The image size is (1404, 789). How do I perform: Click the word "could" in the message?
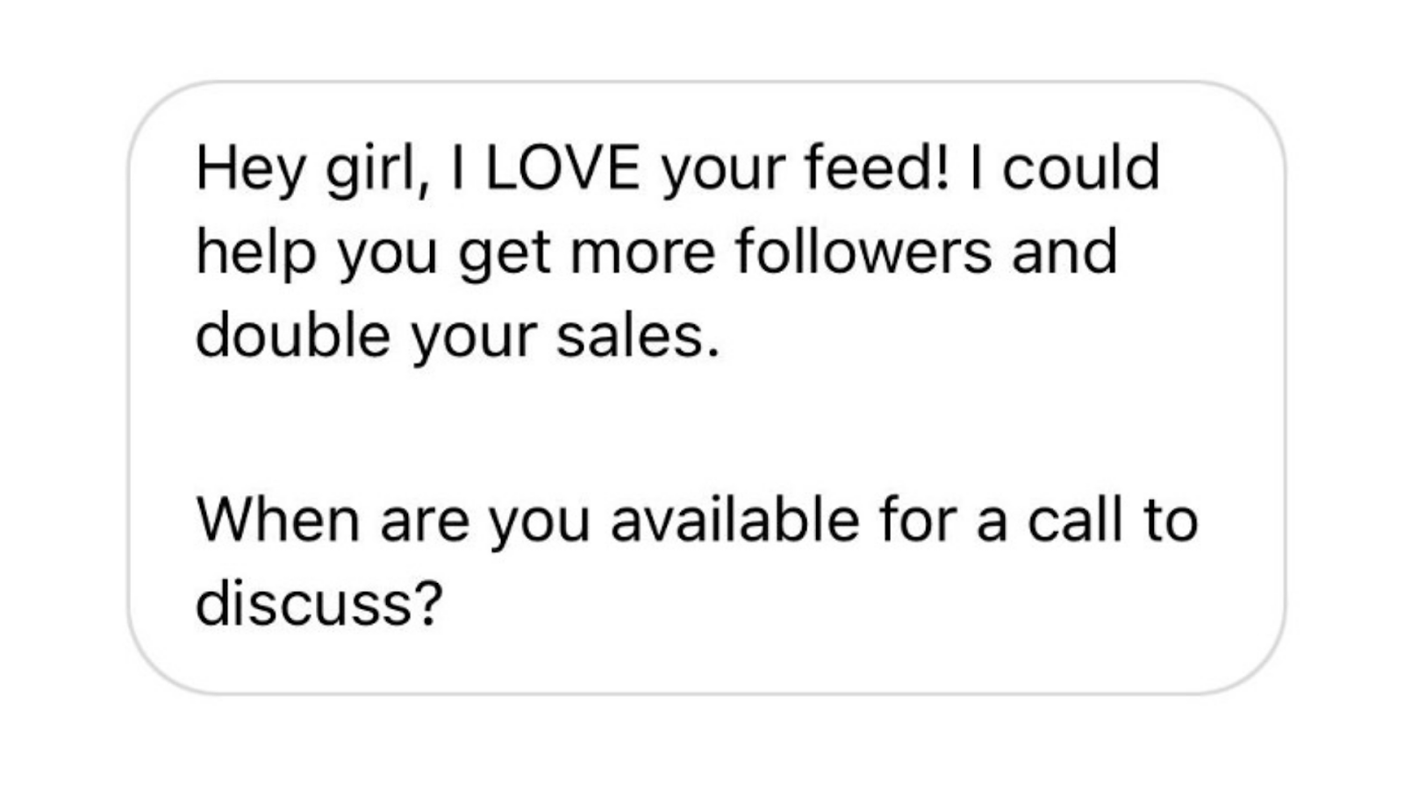pyautogui.click(x=1081, y=168)
